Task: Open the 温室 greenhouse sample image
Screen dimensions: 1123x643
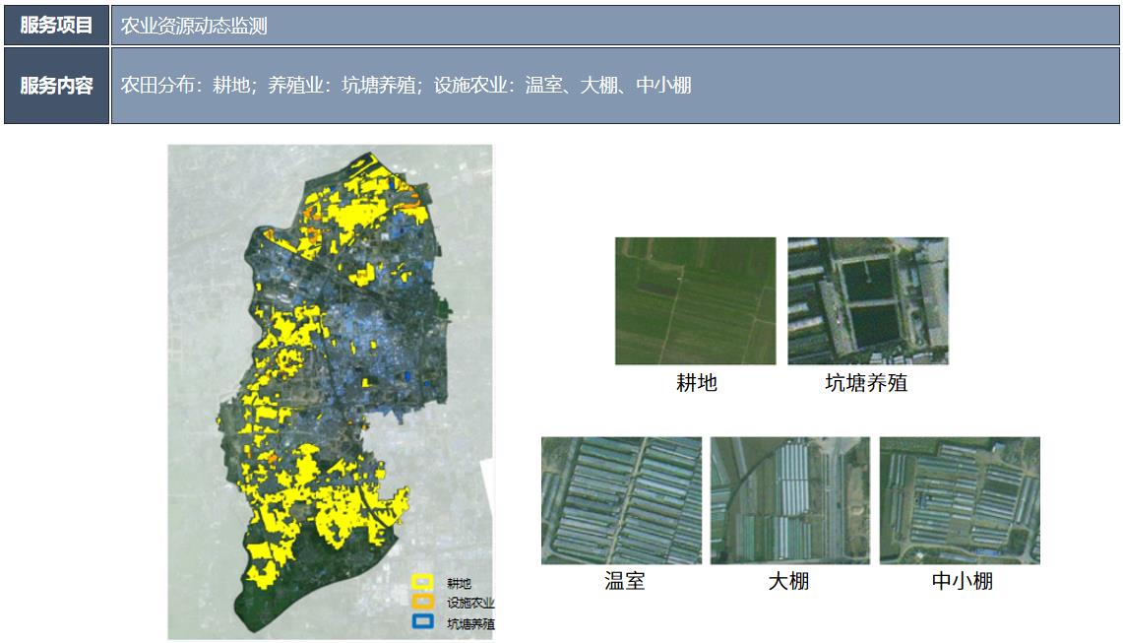Action: [622, 500]
